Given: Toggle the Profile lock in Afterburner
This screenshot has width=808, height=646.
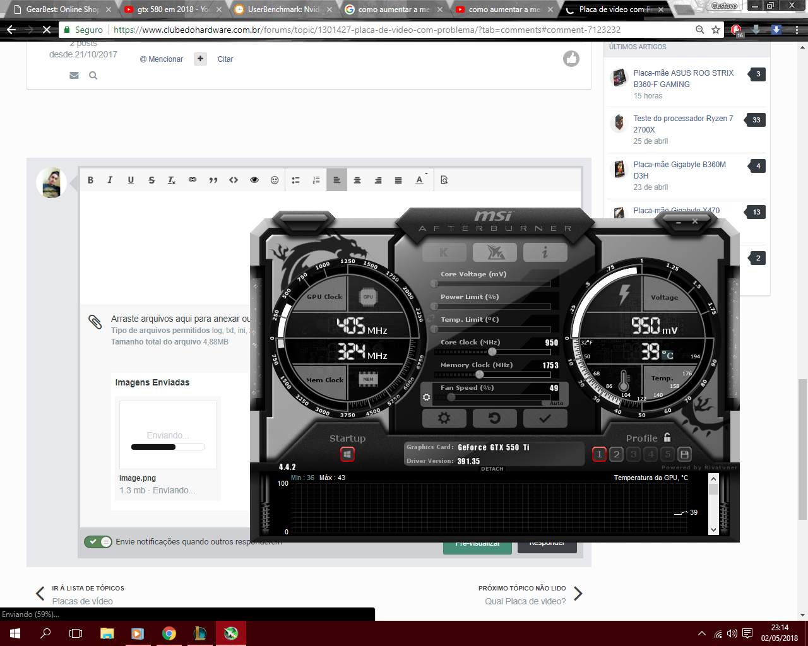Looking at the screenshot, I should [x=667, y=437].
